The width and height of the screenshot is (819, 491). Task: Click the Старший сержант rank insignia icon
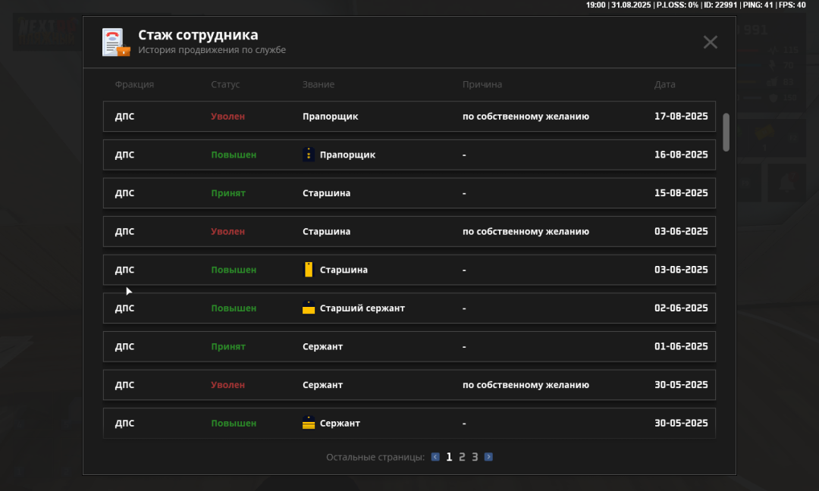pos(309,308)
